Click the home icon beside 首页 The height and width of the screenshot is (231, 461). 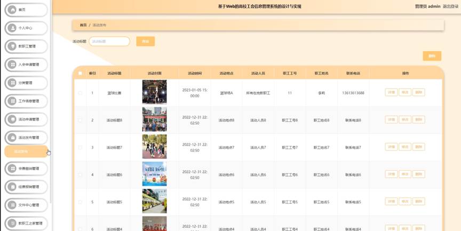coord(12,10)
